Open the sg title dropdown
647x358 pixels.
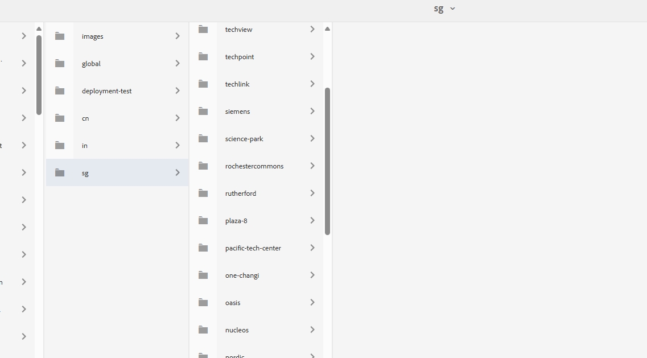(x=444, y=9)
